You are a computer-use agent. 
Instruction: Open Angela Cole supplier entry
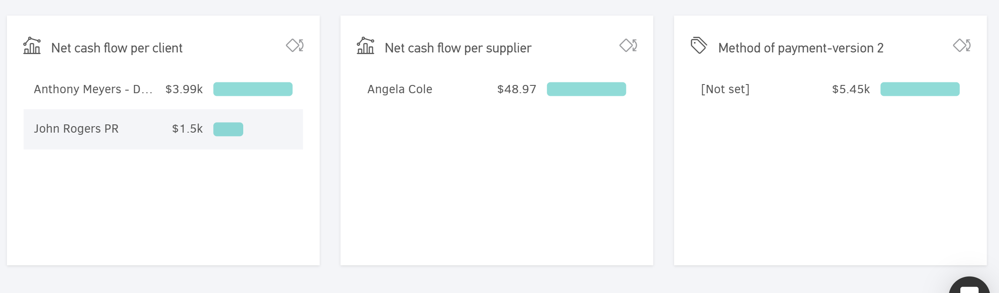click(x=400, y=89)
